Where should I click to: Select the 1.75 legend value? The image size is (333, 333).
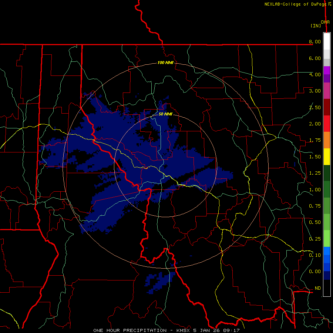pos(315,140)
